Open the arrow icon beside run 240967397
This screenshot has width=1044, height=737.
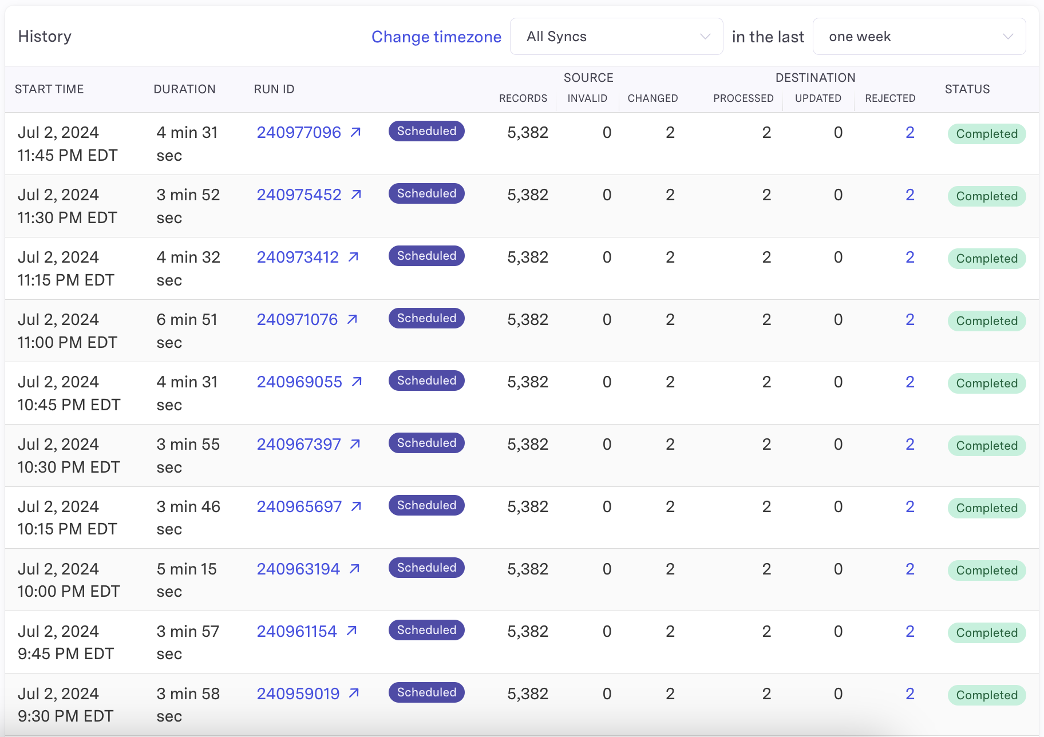point(355,444)
